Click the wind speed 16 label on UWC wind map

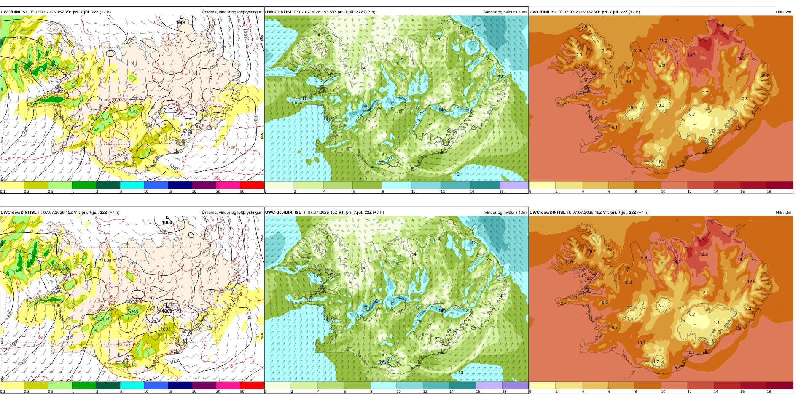[369, 110]
